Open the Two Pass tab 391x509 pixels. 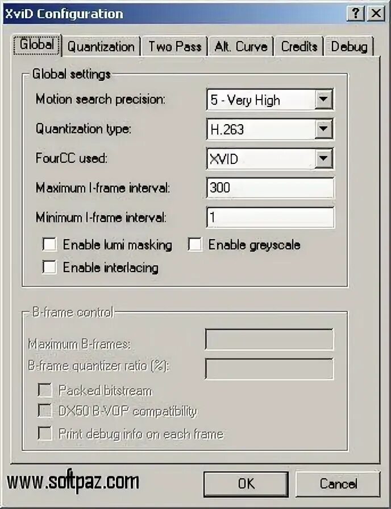click(x=175, y=47)
